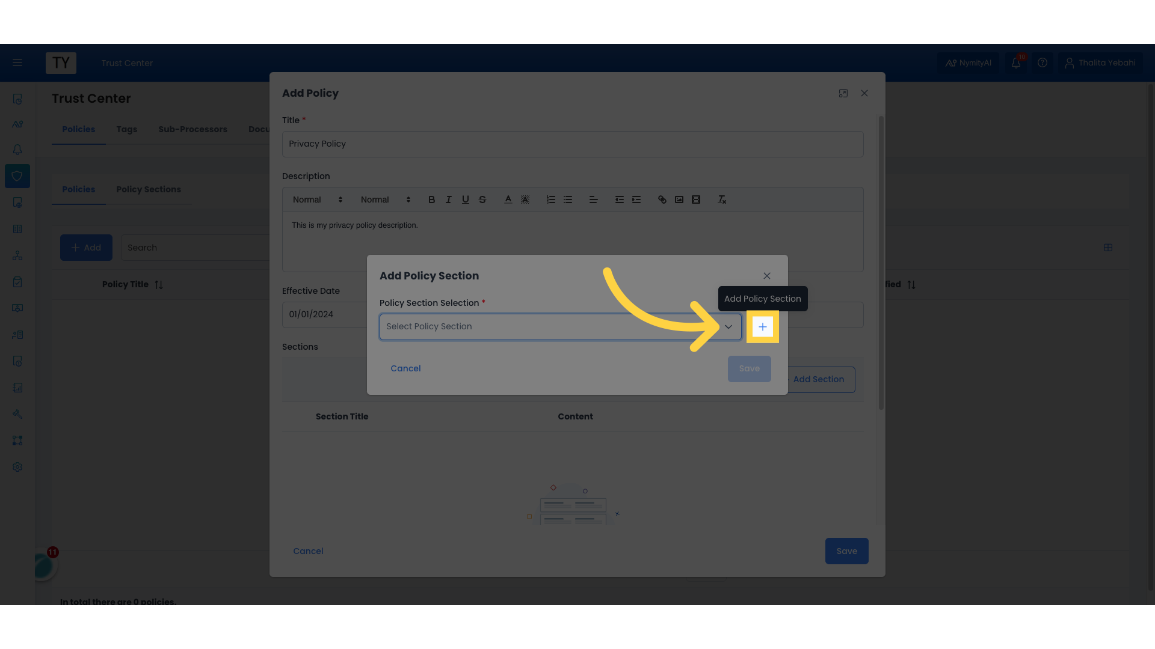
Task: Sort by the modified column arrows
Action: 911,285
